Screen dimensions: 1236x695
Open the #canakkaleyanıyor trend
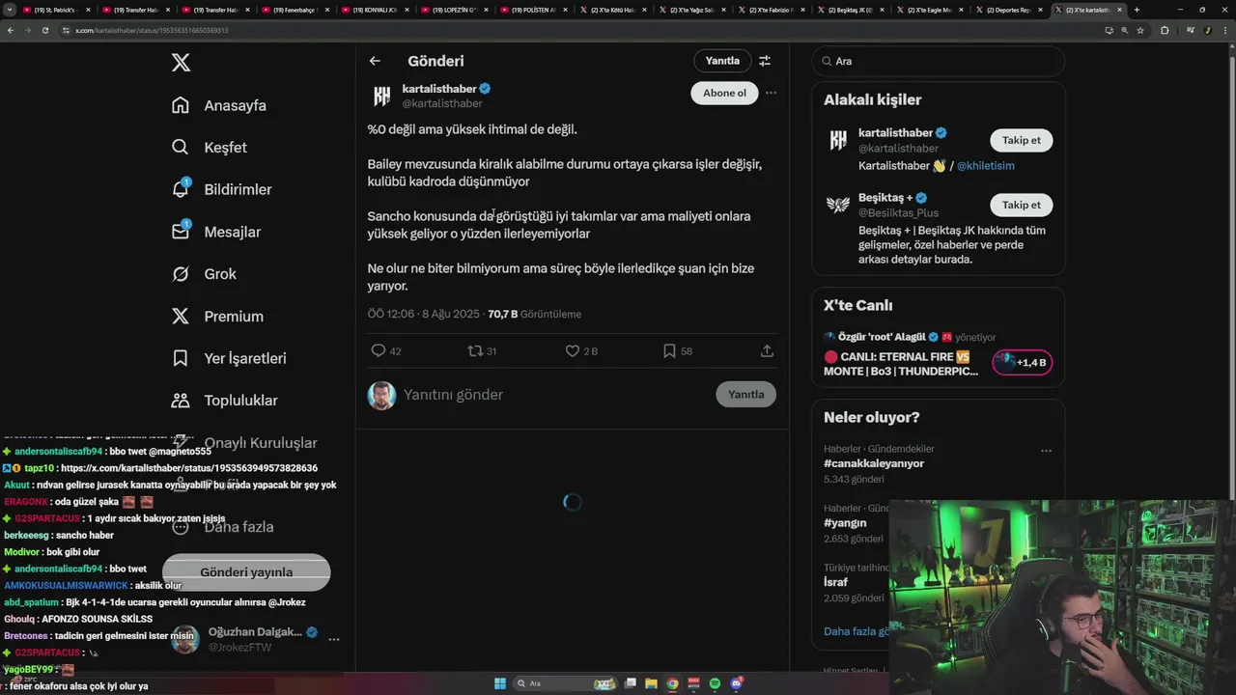(x=874, y=463)
